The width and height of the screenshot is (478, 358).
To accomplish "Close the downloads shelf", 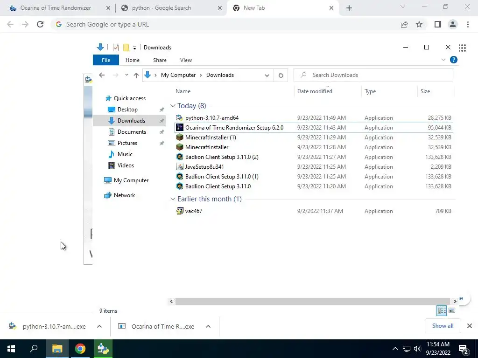I will [470, 326].
